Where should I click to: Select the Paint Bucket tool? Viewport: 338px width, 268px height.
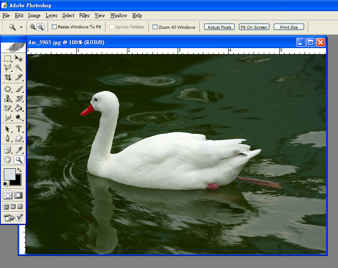[19, 108]
